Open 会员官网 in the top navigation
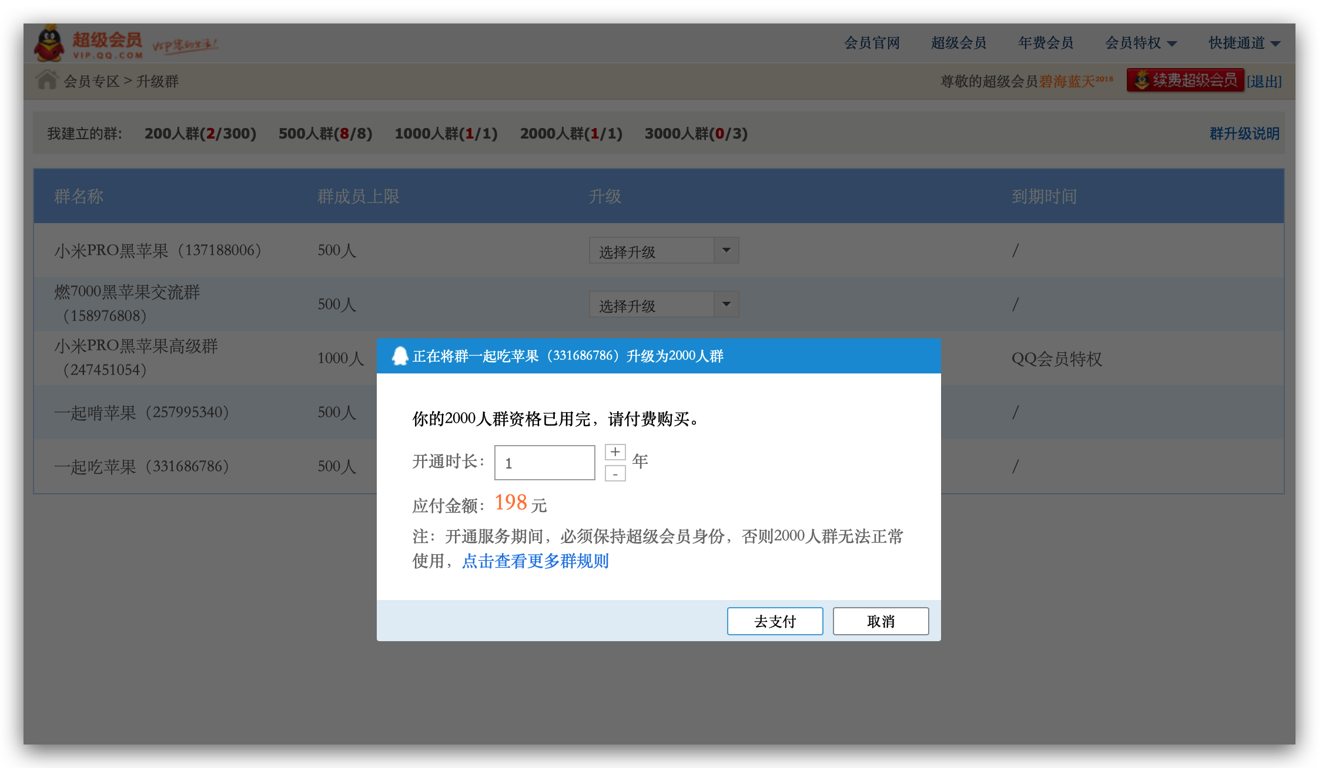Screen dimensions: 1319x768 tap(872, 43)
